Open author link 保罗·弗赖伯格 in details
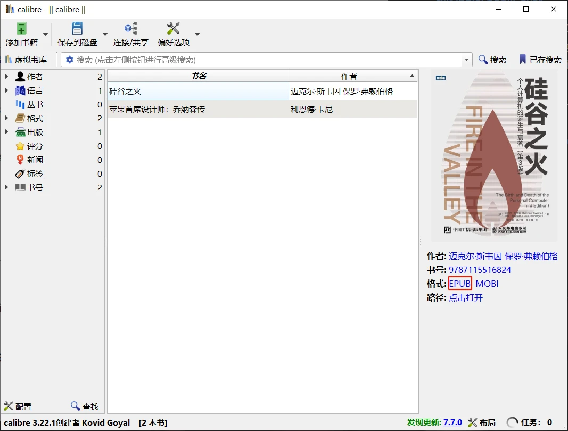Screen dimensions: 568x431 point(531,256)
